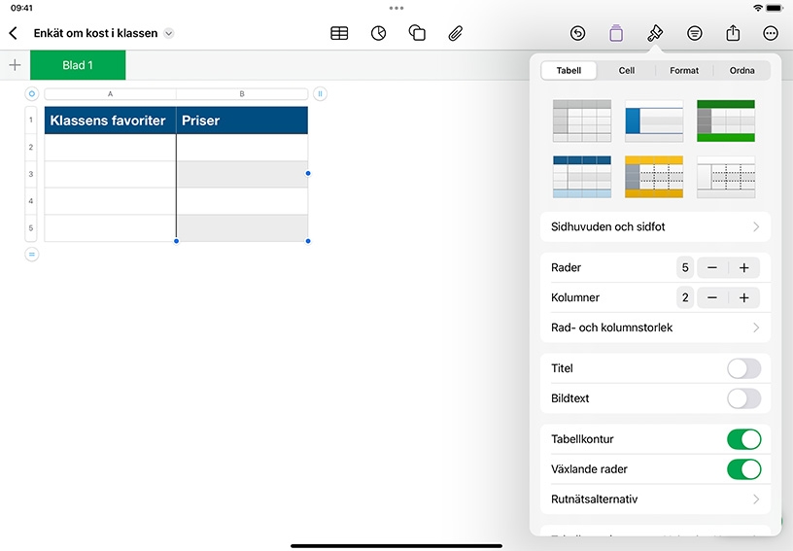
Task: Apply the yellow table style thumbnail
Action: [654, 177]
